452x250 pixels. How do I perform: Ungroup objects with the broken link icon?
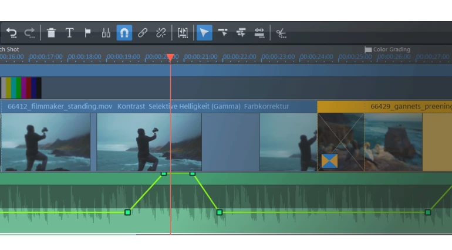pos(161,33)
